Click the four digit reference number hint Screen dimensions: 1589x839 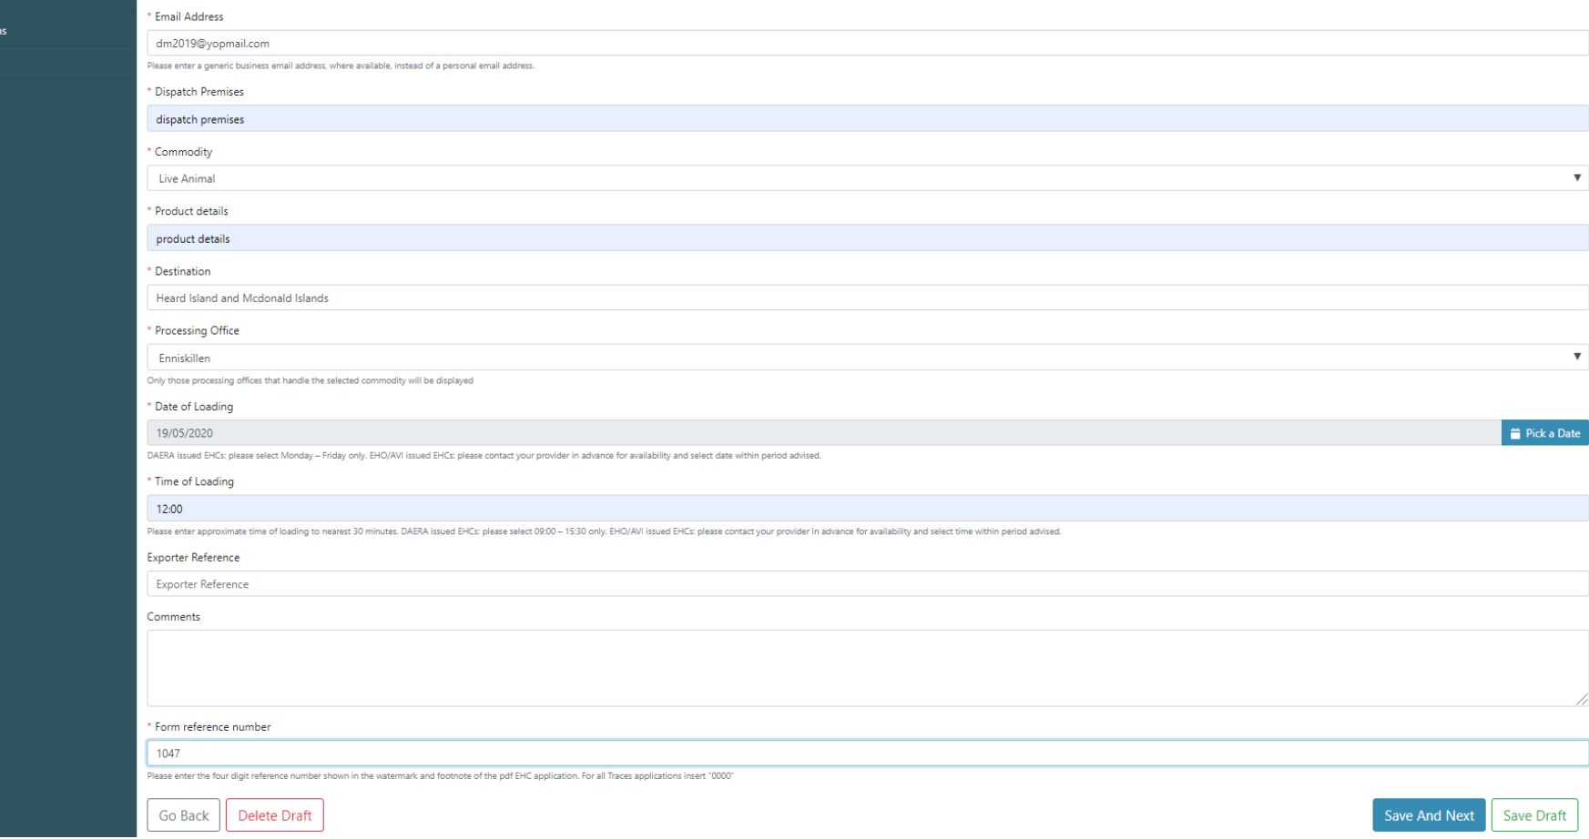click(x=440, y=776)
